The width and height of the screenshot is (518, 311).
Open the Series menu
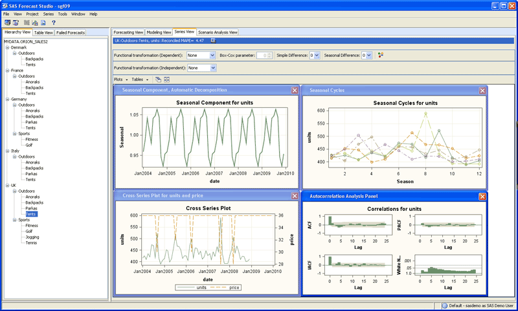coord(48,14)
